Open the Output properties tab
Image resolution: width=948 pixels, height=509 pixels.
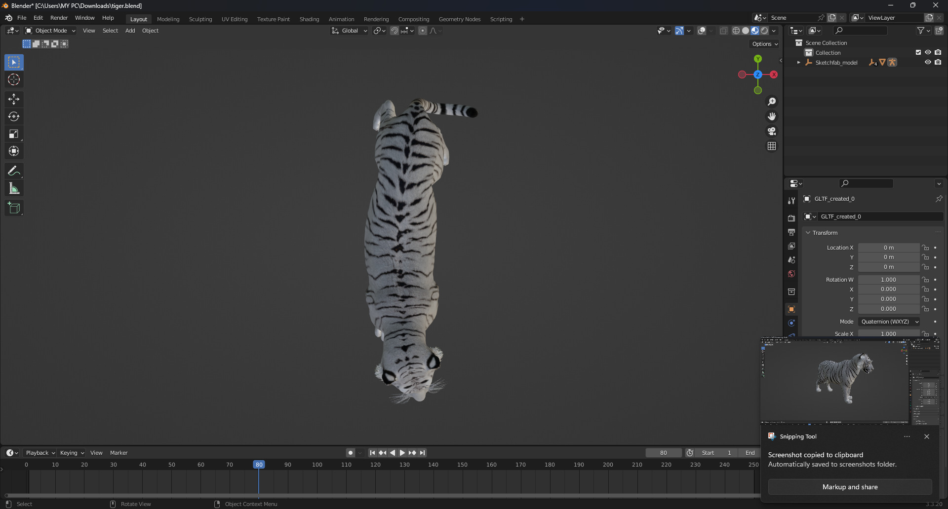791,232
